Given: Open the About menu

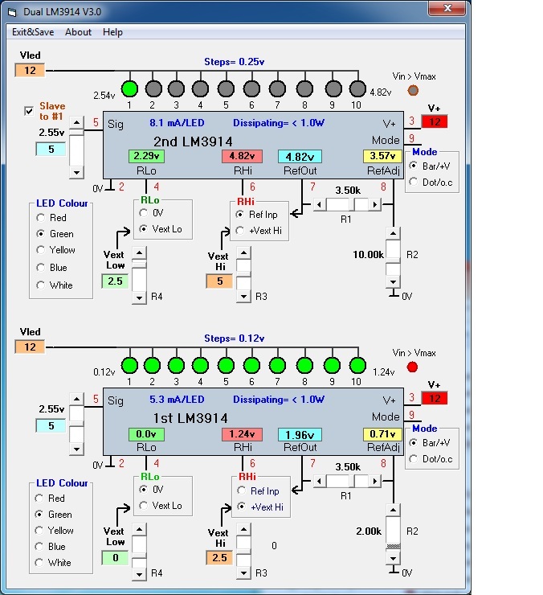Looking at the screenshot, I should point(78,32).
